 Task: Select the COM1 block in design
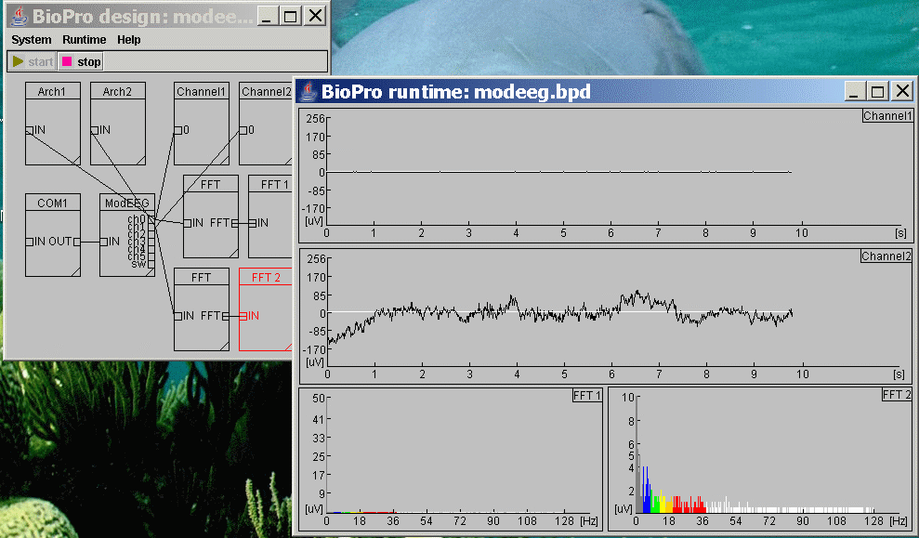click(52, 203)
